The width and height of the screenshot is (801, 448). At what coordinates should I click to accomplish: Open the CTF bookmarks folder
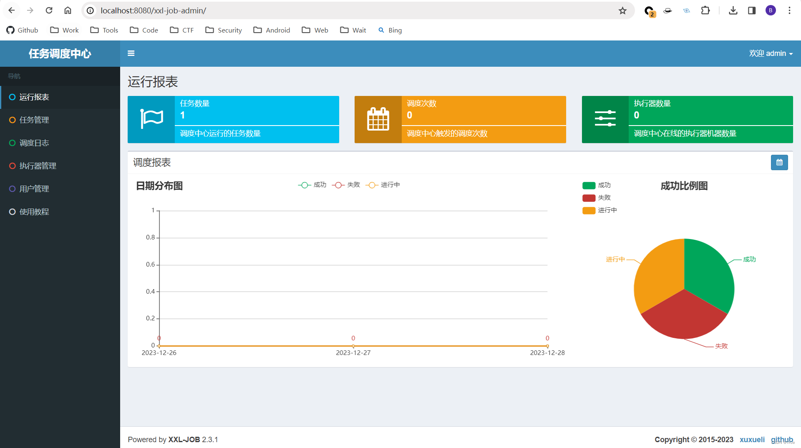coord(182,30)
